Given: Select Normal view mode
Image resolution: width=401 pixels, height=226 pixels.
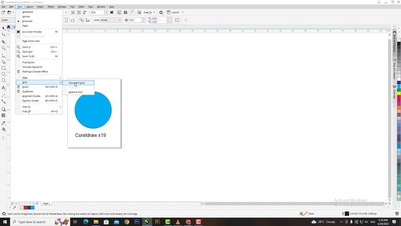Looking at the screenshot, I should point(39,17).
